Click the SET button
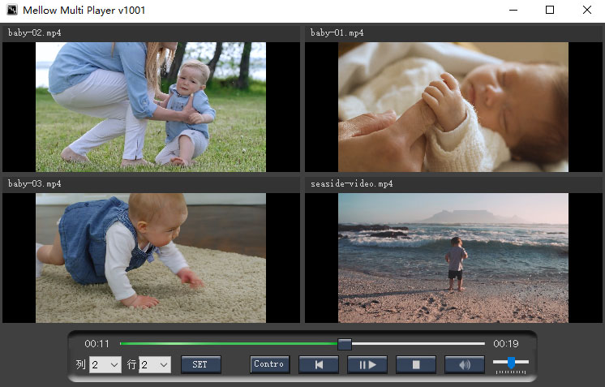The width and height of the screenshot is (605, 387). [200, 365]
